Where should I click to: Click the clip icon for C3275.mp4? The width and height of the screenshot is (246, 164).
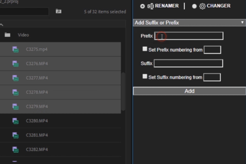(x=15, y=49)
